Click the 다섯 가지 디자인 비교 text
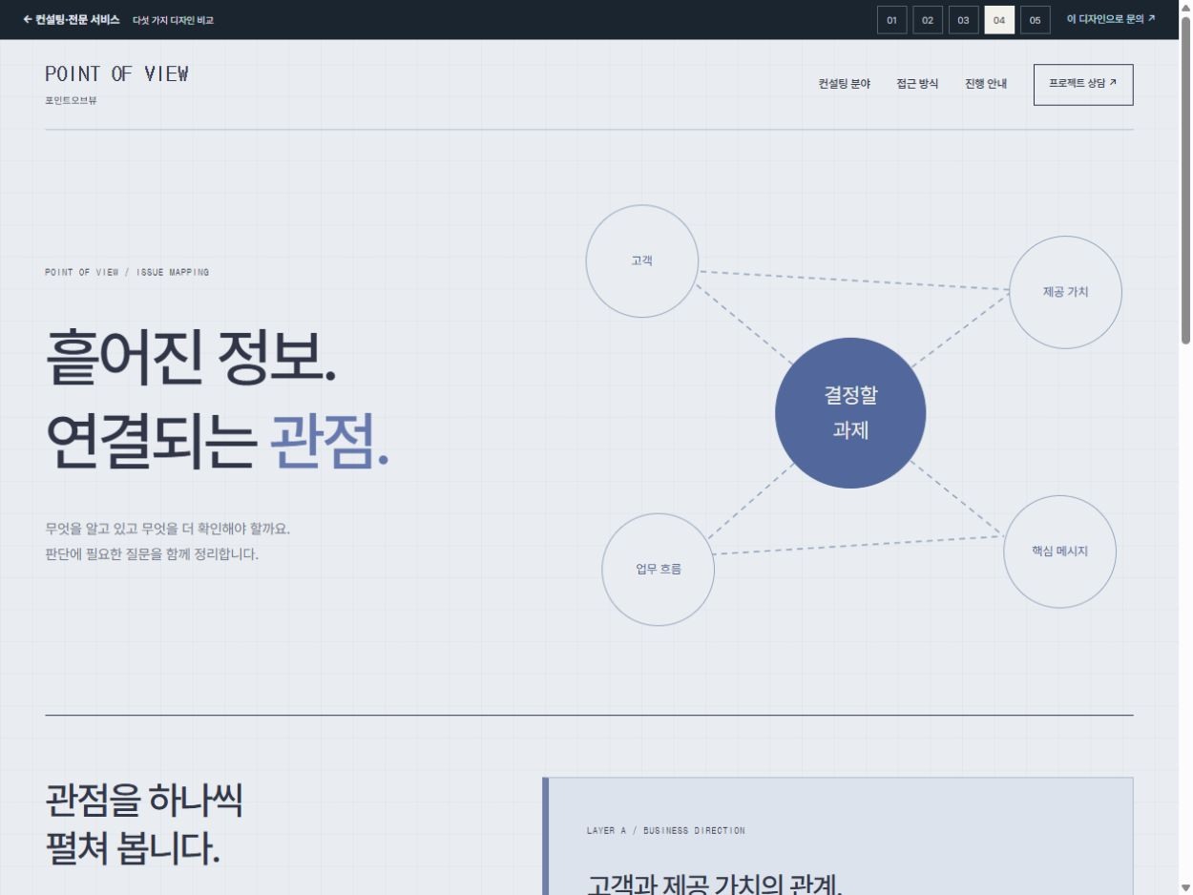The height and width of the screenshot is (895, 1193). [173, 20]
